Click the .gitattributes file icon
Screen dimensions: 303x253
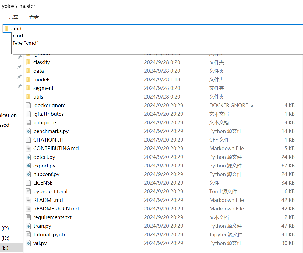tap(29, 114)
